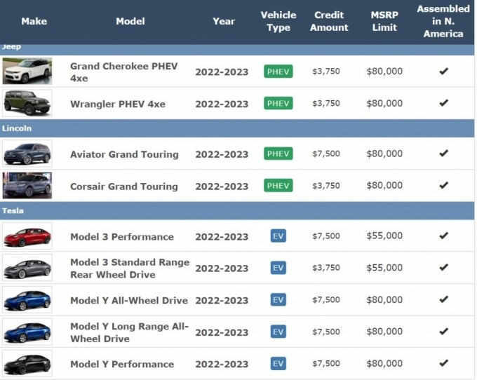Click Model 3 Standard Range Rear Wheel Drive name
The height and width of the screenshot is (380, 477).
click(130, 269)
